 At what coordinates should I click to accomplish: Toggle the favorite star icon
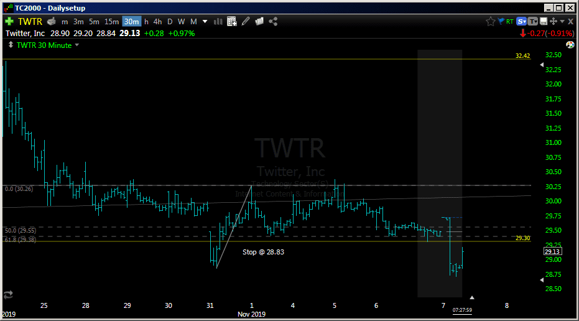[490, 21]
